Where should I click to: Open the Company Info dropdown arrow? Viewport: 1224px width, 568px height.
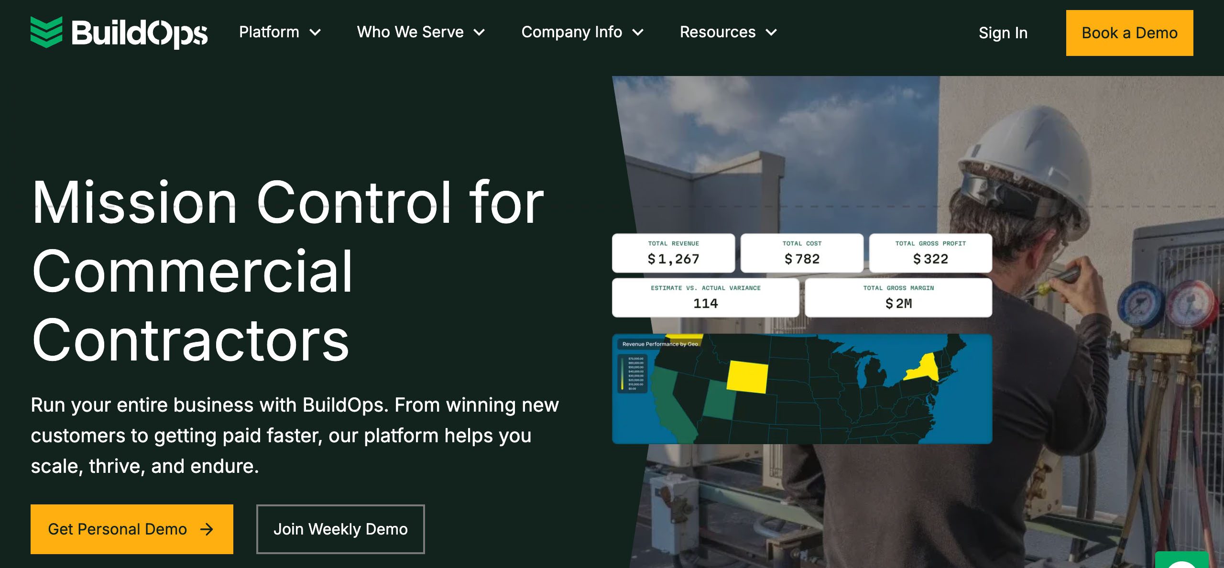638,33
